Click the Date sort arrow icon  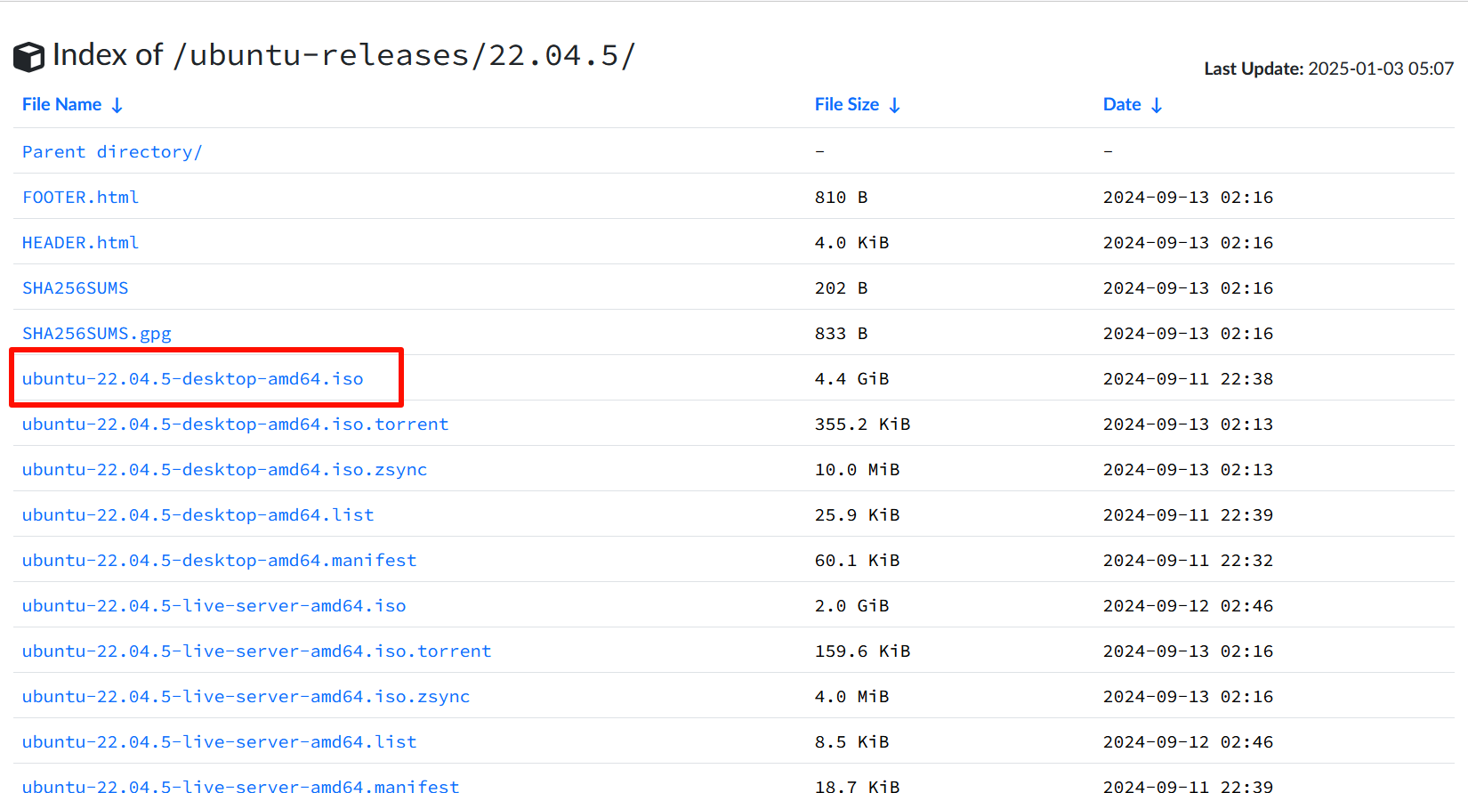point(1156,105)
